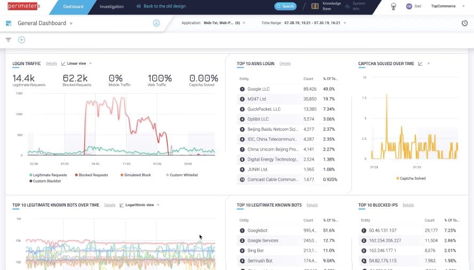Screen dimensions: 474x270
Task: Click the lightbulb tips icon
Action: coord(394,6)
